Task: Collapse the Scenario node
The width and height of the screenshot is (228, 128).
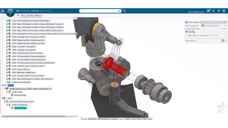Action: 2,85
